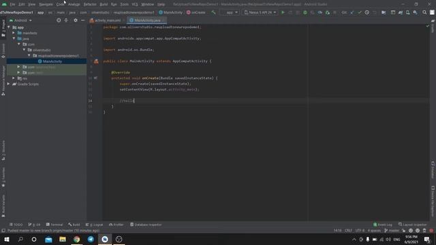Open the File menu
The image size is (436, 245).
(12, 4)
